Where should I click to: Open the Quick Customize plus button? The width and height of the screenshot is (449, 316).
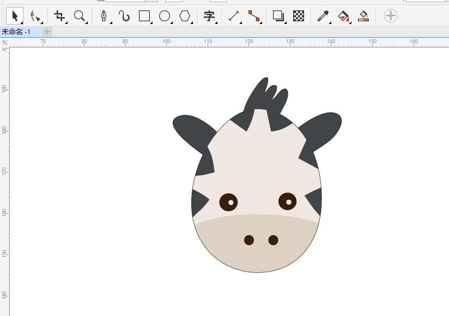coord(391,16)
